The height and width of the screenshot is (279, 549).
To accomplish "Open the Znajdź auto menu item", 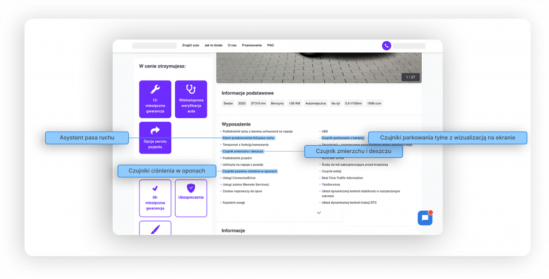I will pyautogui.click(x=190, y=46).
